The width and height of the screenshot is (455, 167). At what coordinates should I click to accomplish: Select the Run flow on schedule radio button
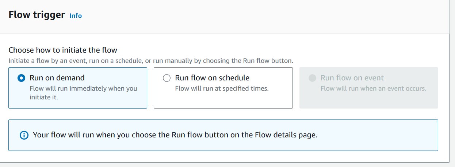tap(167, 78)
